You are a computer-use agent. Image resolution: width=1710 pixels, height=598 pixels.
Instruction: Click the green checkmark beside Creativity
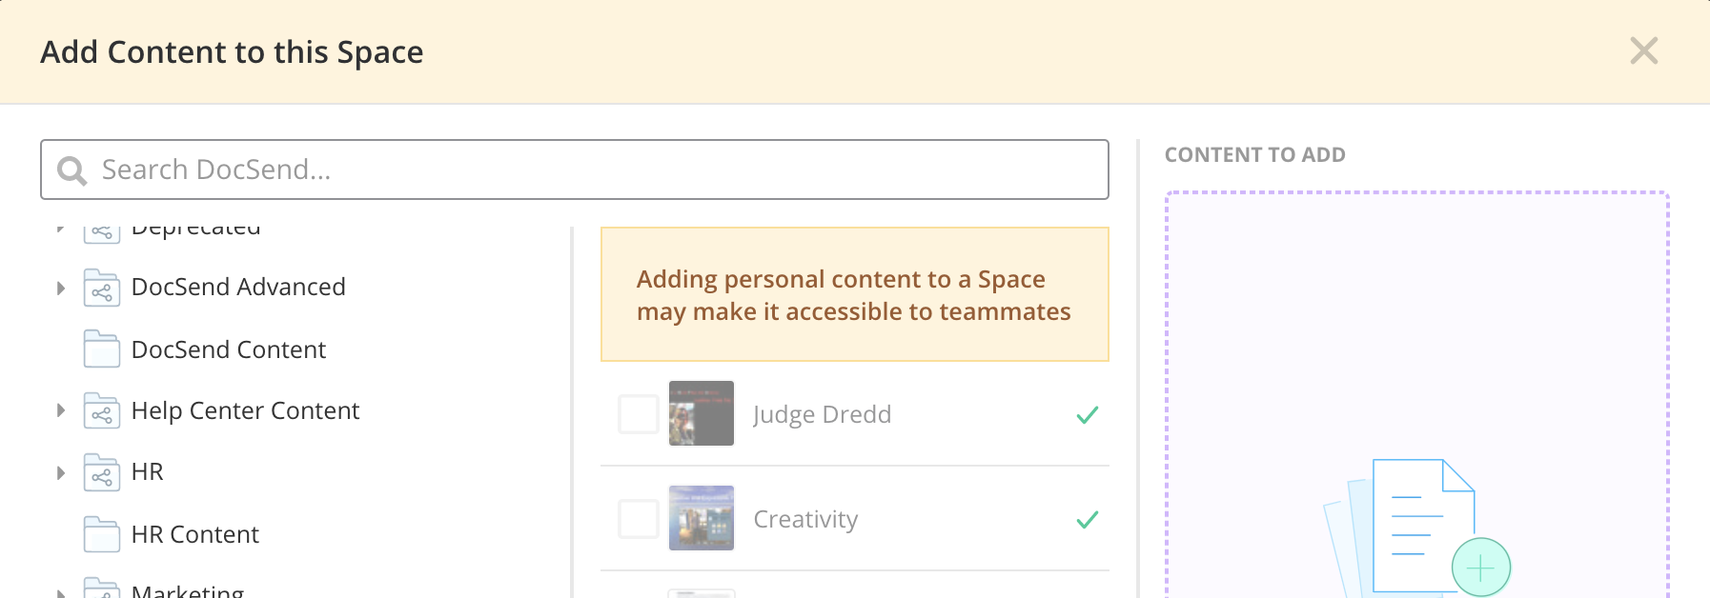(1088, 520)
